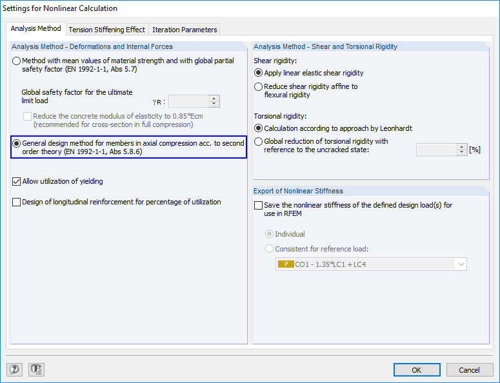Screen dimensions: 500x383
Task: Toggle the Allow utilization of yielding checkbox
Action: point(17,182)
